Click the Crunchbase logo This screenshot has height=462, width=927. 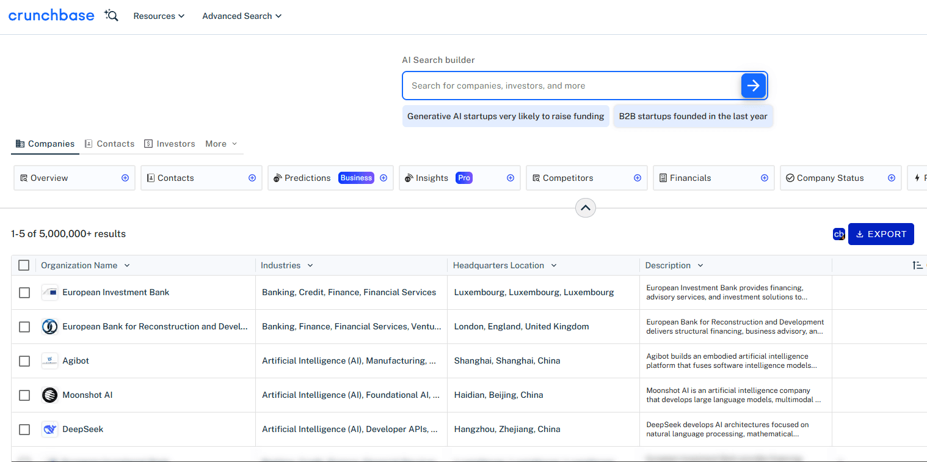[x=51, y=16]
